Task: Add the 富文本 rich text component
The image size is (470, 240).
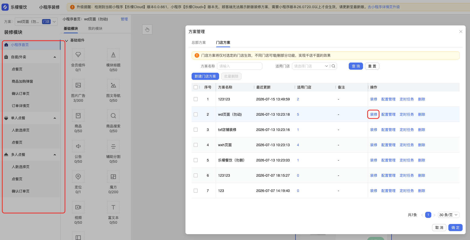Action: pos(113,207)
